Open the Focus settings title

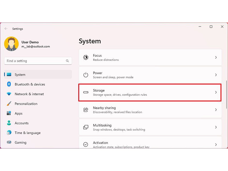pyautogui.click(x=97, y=56)
